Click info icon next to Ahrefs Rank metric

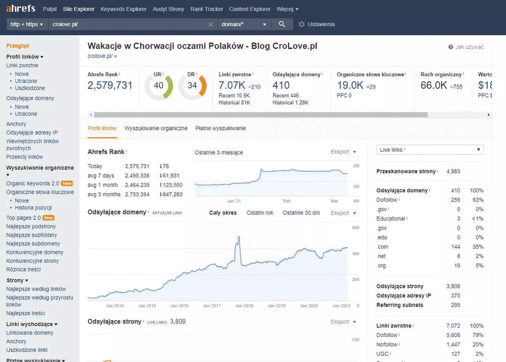[119, 74]
